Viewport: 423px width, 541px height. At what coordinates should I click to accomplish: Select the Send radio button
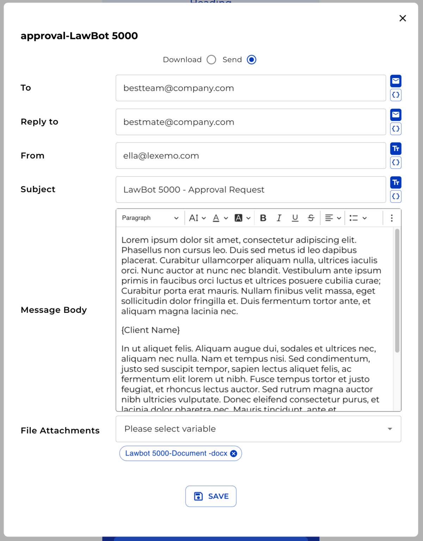[x=251, y=60]
